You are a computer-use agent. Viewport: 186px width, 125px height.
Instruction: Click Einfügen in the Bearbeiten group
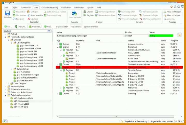point(33,12)
